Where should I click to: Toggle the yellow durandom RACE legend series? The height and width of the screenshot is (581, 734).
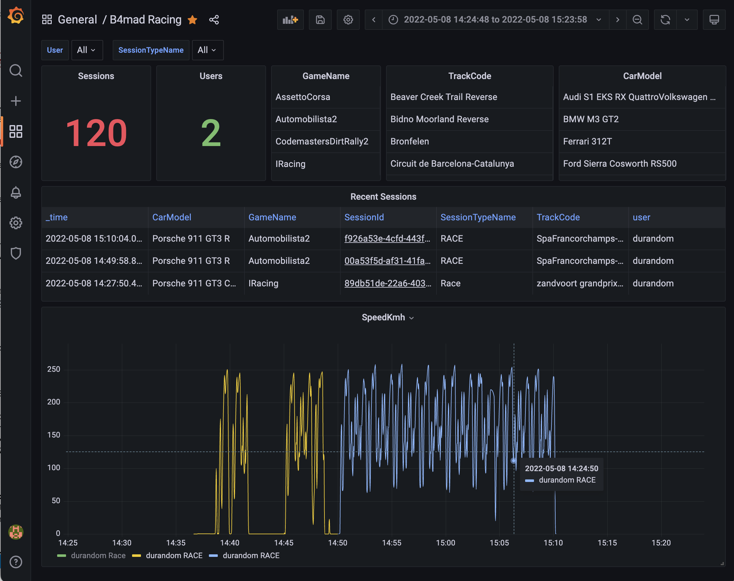[174, 556]
